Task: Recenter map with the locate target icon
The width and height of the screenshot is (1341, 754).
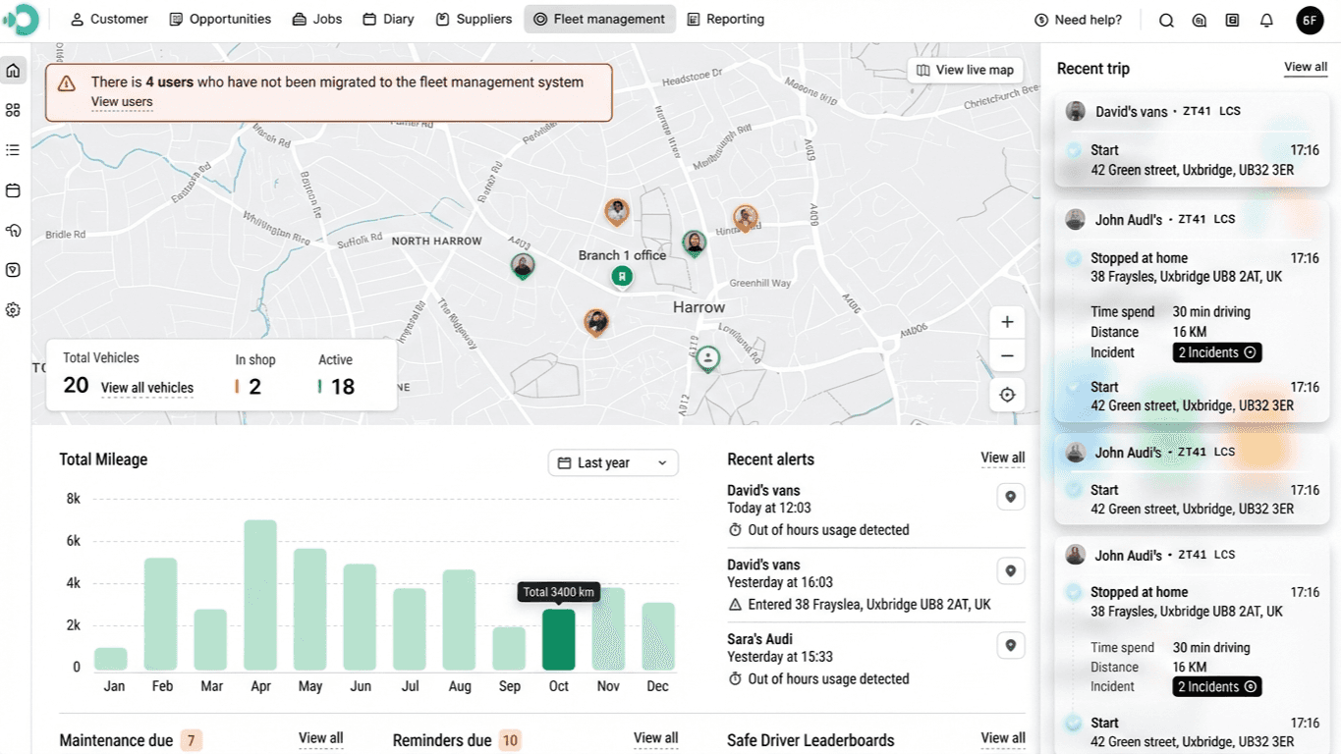Action: pos(1007,396)
